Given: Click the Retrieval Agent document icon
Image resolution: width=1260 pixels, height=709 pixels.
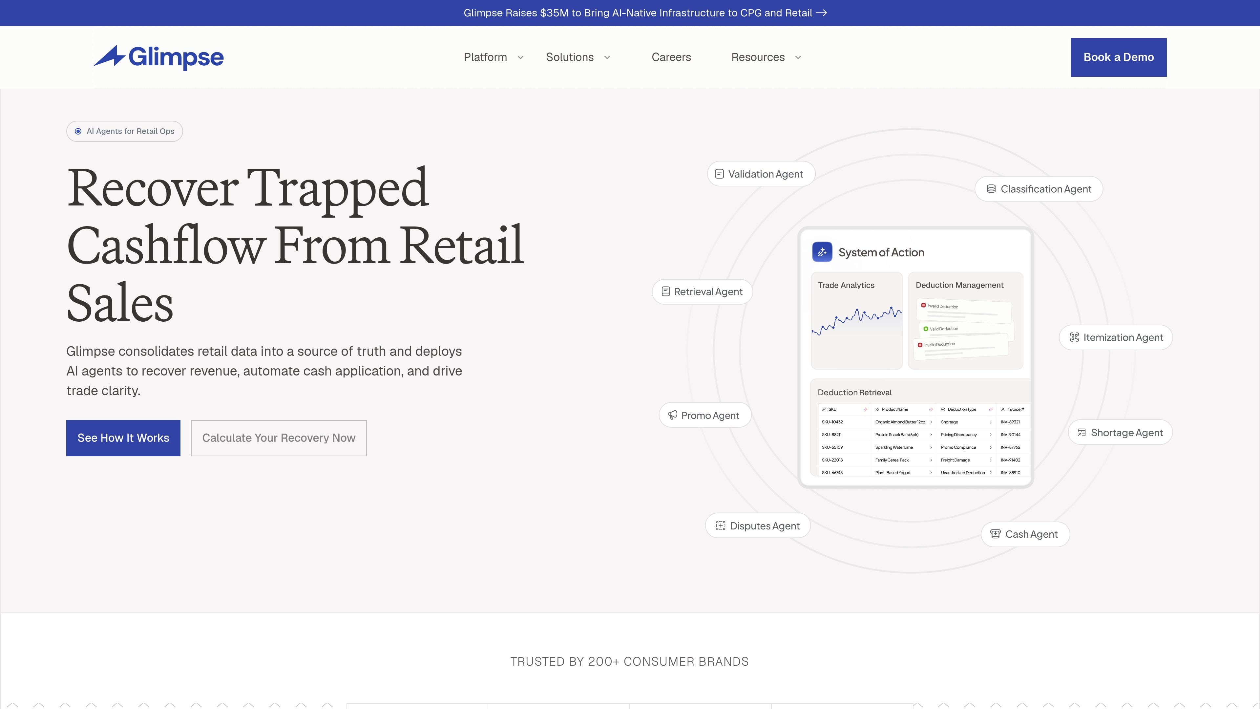Looking at the screenshot, I should coord(665,291).
